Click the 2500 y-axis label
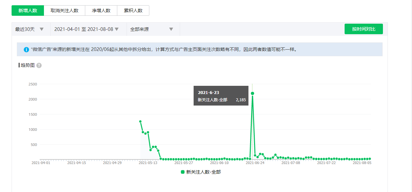Image resolution: width=412 pixels, height=192 pixels. (32, 84)
